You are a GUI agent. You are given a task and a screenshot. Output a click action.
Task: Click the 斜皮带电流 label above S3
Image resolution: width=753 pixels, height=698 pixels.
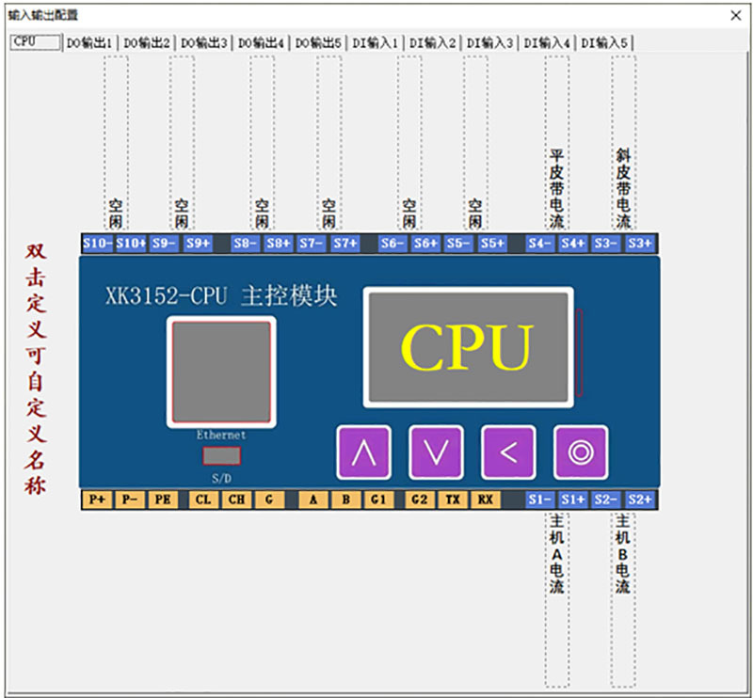pos(623,189)
